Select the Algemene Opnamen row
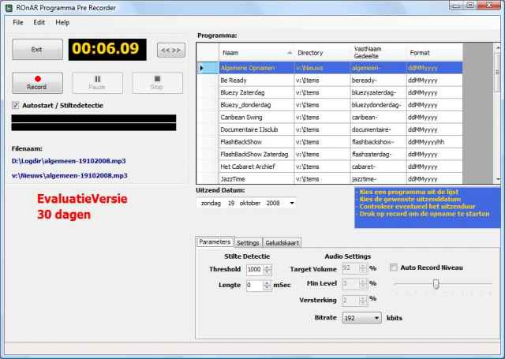 click(330, 68)
